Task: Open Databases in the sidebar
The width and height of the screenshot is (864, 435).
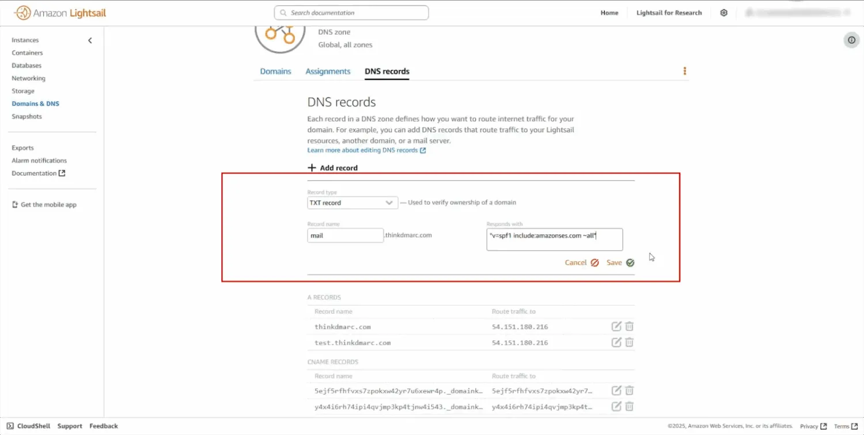Action: (x=26, y=66)
